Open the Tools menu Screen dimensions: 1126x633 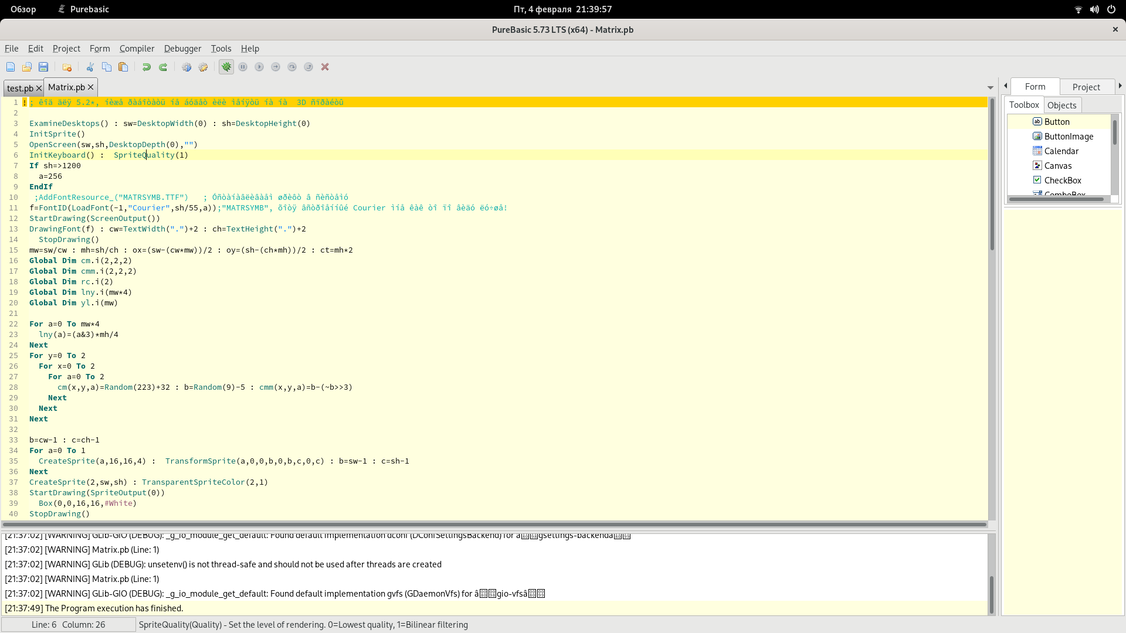point(221,49)
